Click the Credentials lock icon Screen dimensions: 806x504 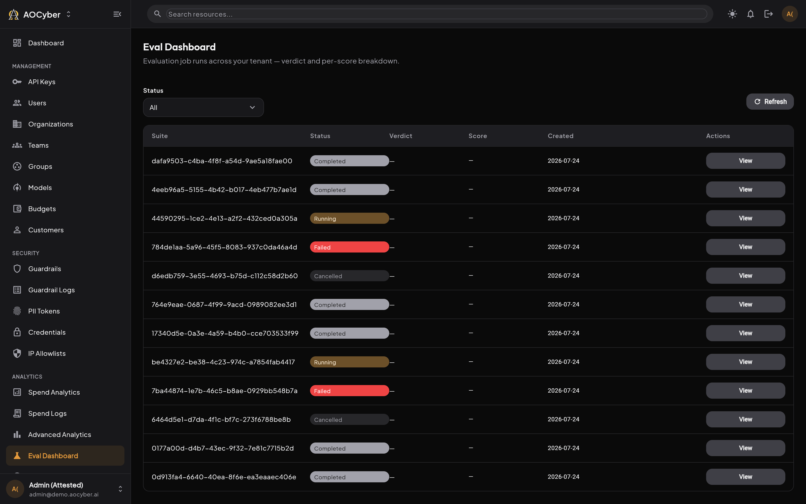17,332
